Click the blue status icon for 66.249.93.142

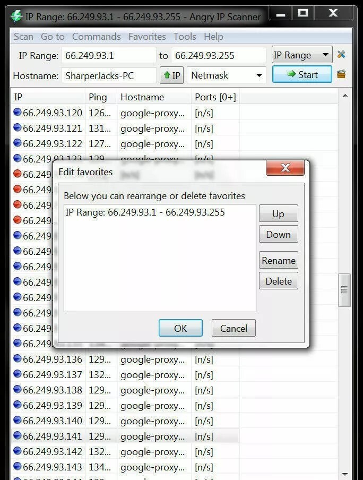coord(18,451)
